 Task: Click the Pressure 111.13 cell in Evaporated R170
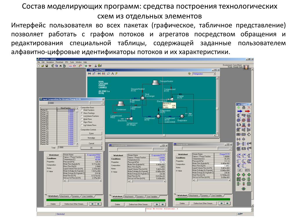click(x=157, y=162)
